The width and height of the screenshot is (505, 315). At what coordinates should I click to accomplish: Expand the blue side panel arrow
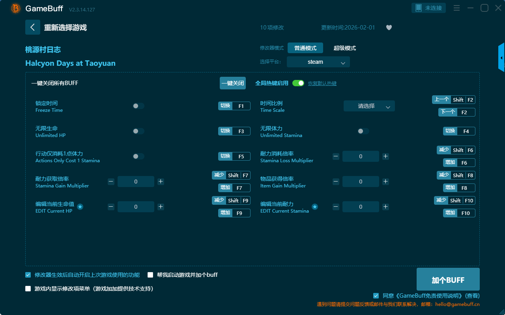[x=501, y=58]
